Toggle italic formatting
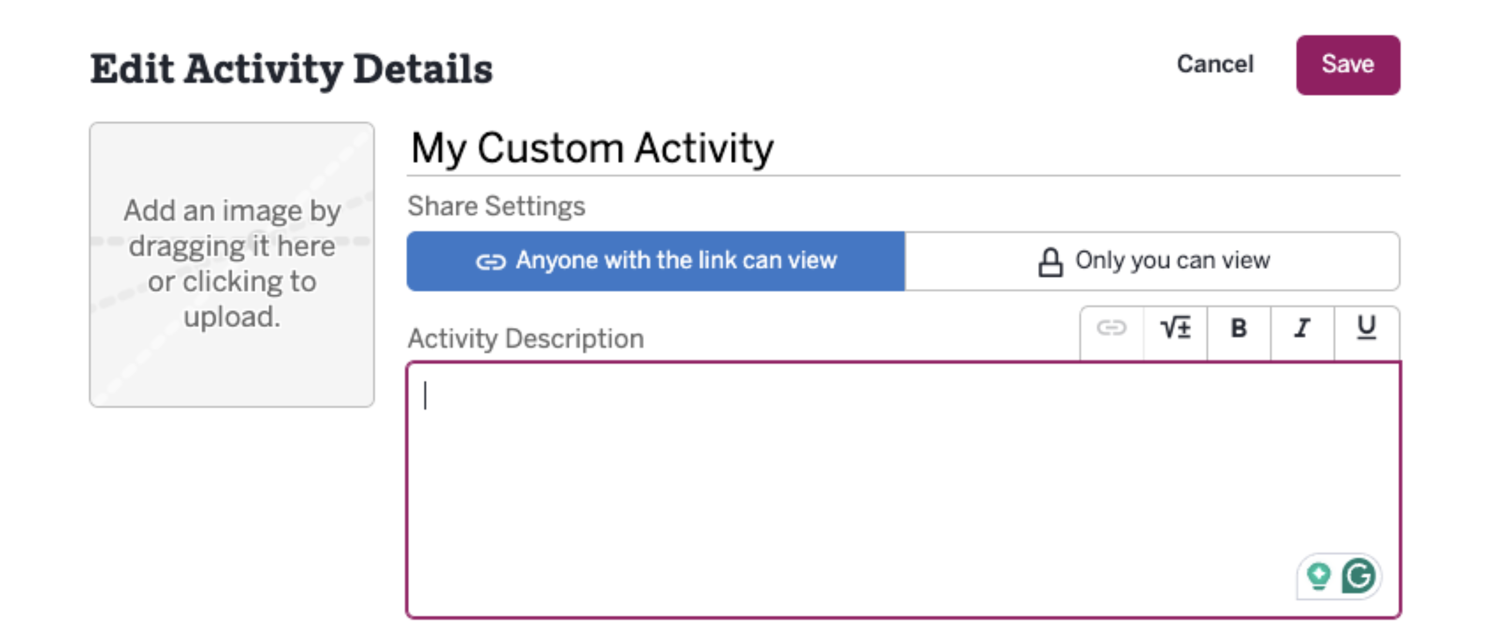 1302,328
